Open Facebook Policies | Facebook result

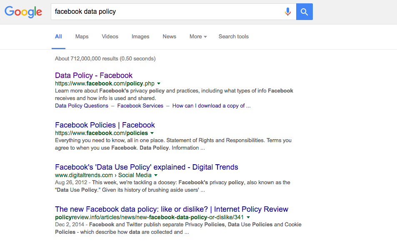(x=105, y=125)
